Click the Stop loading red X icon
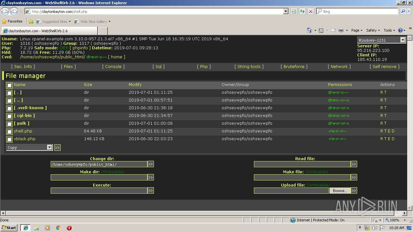This screenshot has width=413, height=232. point(311,11)
